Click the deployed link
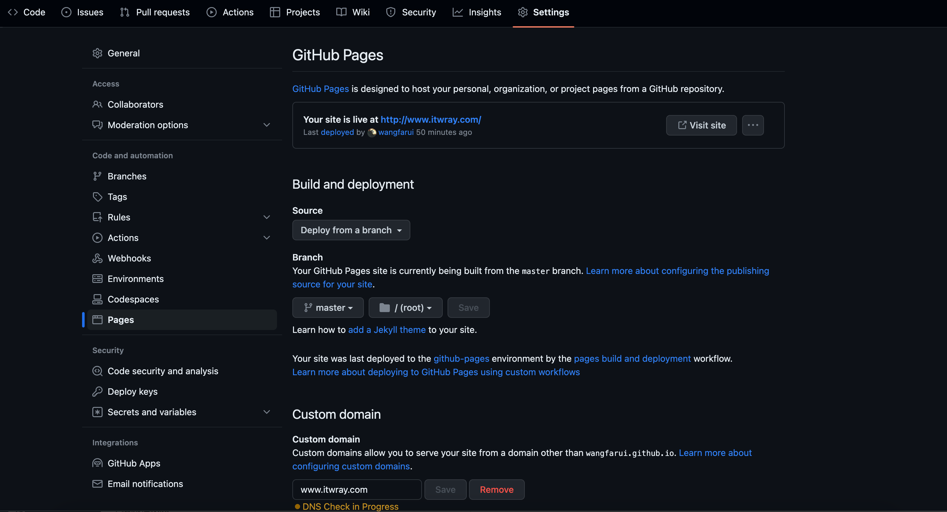This screenshot has width=947, height=512. (x=337, y=132)
